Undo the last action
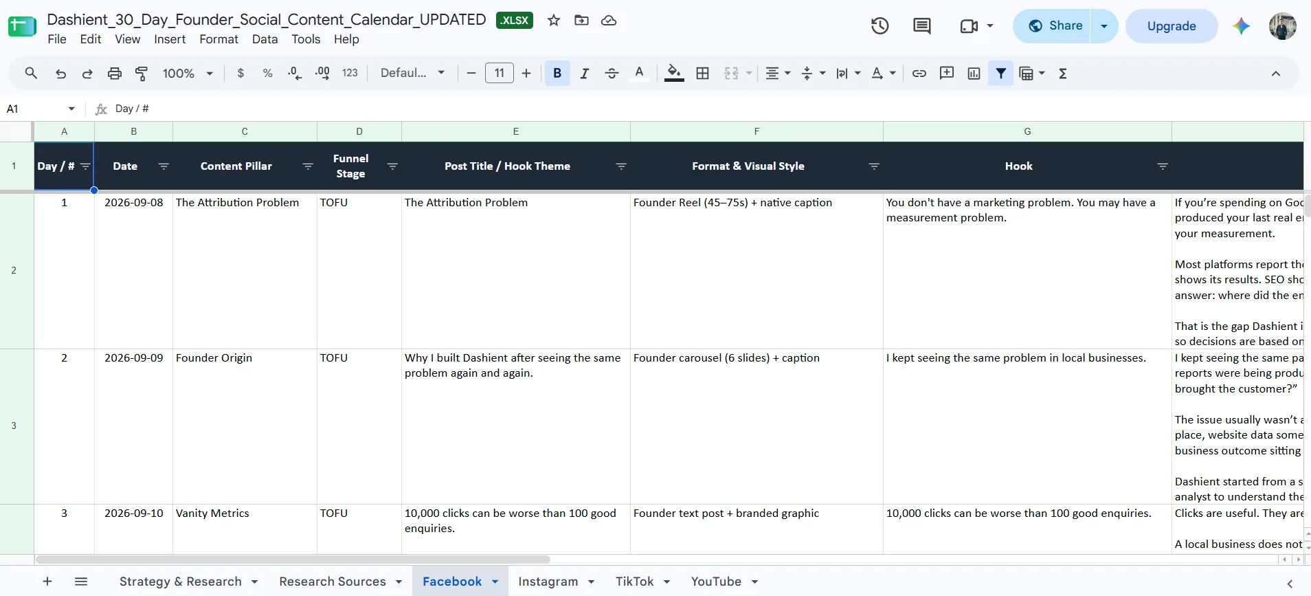Viewport: 1311px width, 596px height. click(x=60, y=73)
